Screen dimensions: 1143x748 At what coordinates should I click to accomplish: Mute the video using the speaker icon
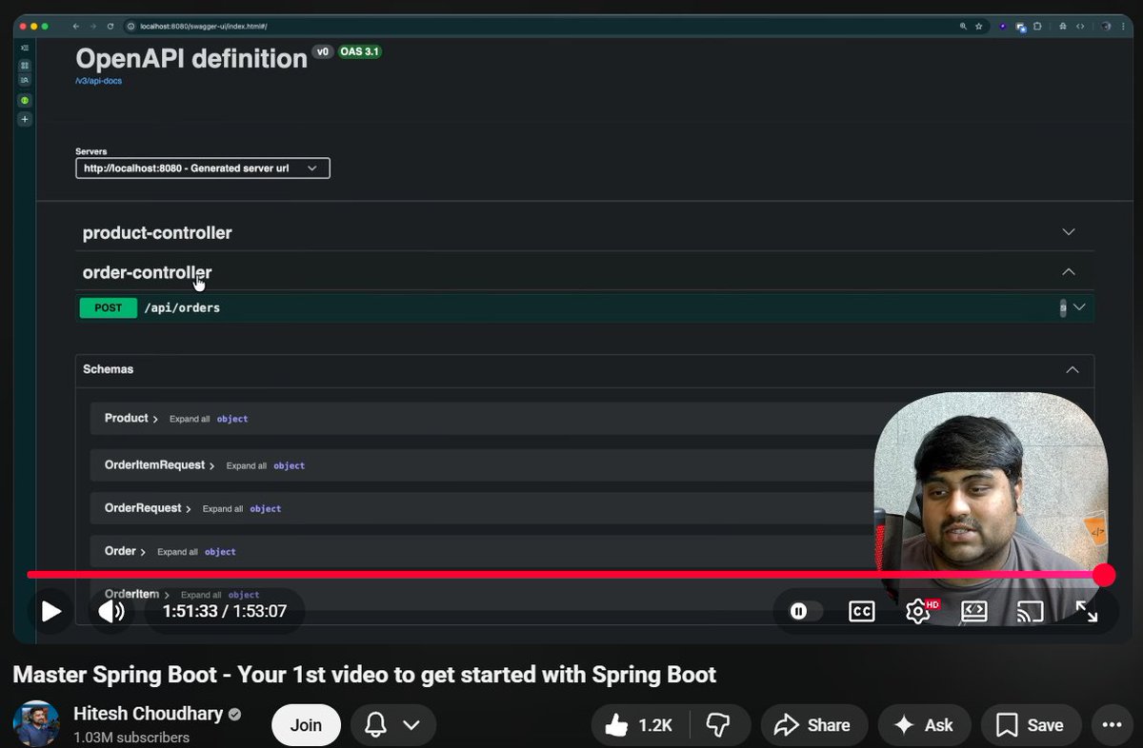pos(111,611)
